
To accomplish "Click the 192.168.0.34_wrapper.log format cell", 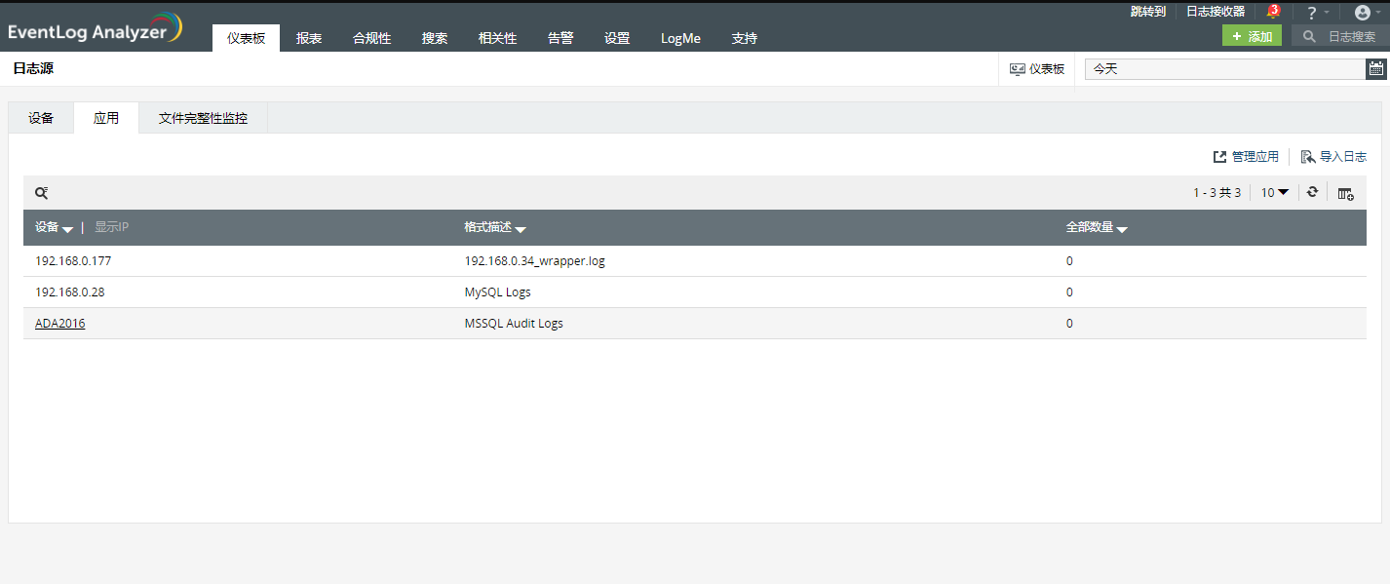I will [x=535, y=260].
